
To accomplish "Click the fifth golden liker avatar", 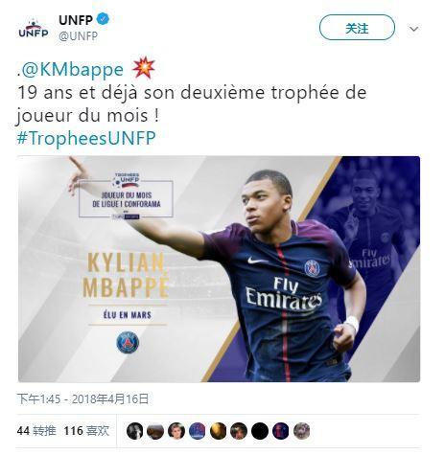I will pyautogui.click(x=219, y=431).
